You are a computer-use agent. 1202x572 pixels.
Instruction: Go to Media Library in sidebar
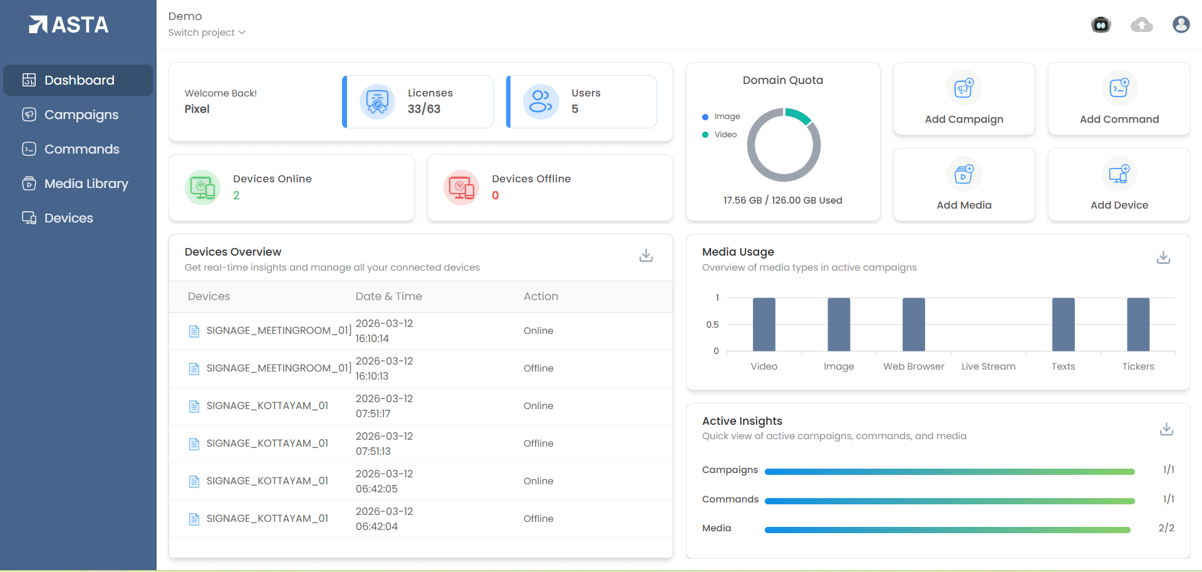[x=86, y=184]
